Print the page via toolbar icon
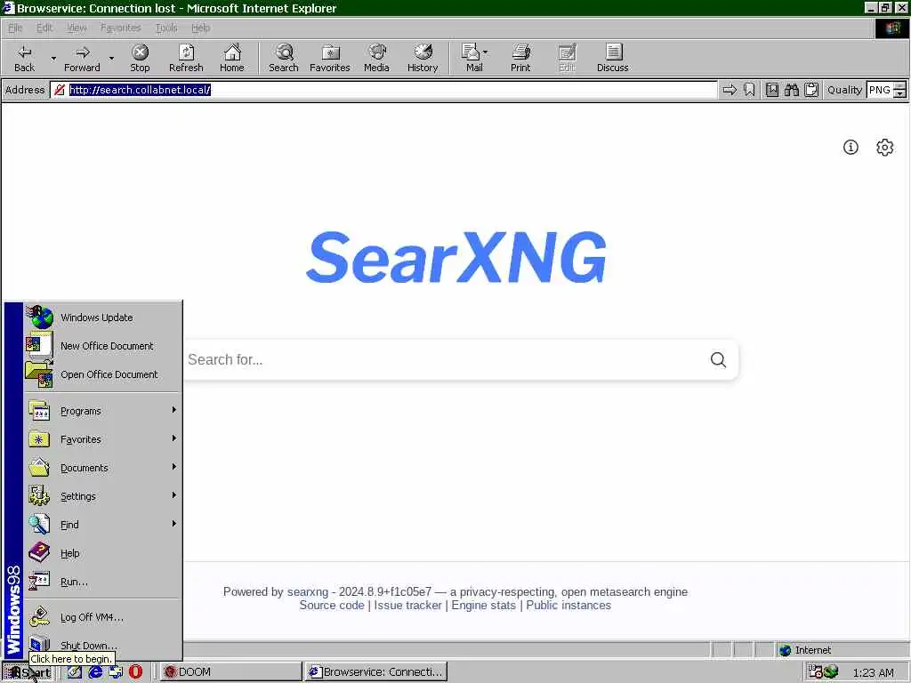The image size is (911, 683). (520, 58)
